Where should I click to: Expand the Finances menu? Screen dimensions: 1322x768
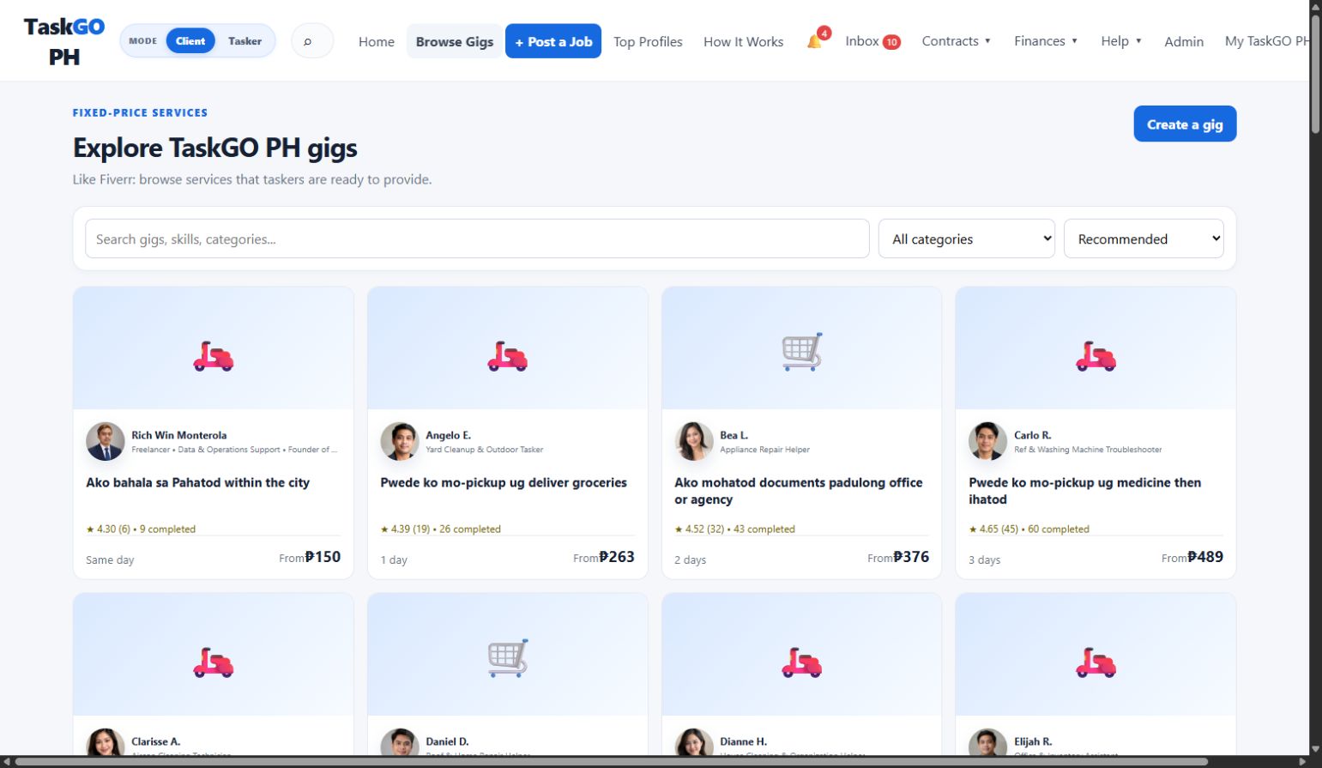1045,41
